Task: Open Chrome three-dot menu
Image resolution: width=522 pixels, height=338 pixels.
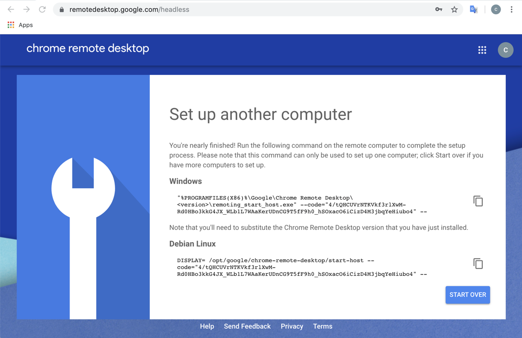Action: 511,9
